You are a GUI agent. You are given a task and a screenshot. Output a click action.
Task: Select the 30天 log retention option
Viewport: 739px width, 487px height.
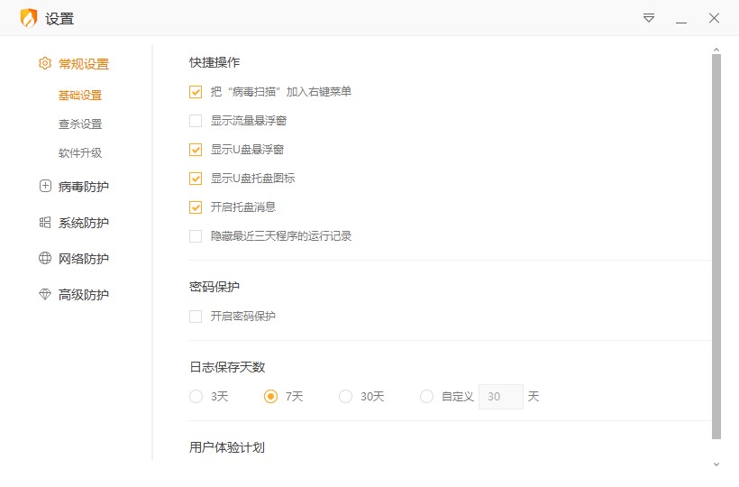point(345,397)
